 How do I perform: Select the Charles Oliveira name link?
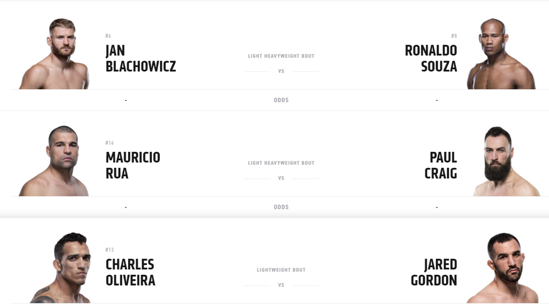[x=130, y=272]
